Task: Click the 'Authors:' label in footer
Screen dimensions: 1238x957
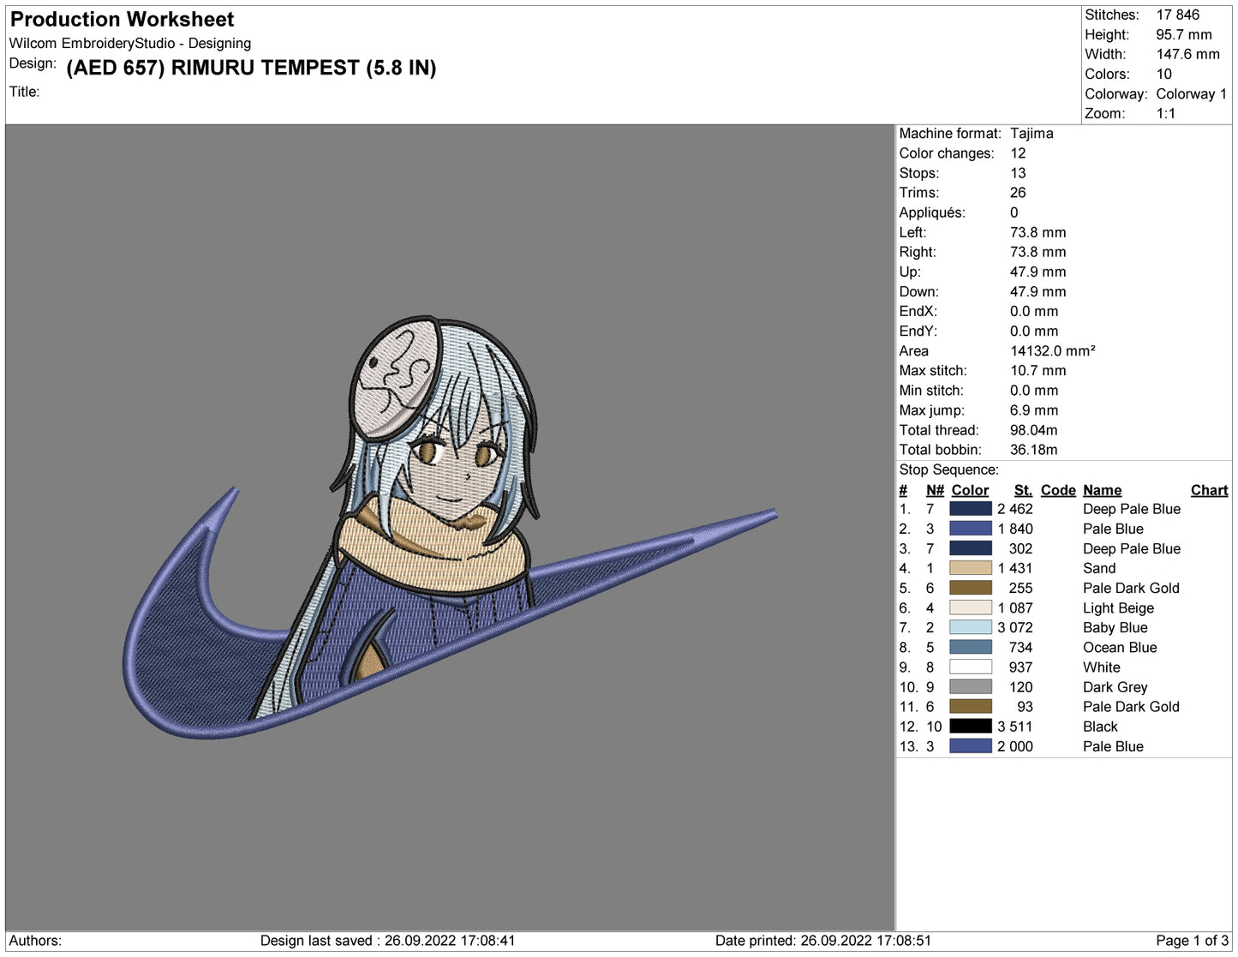Action: coord(35,940)
